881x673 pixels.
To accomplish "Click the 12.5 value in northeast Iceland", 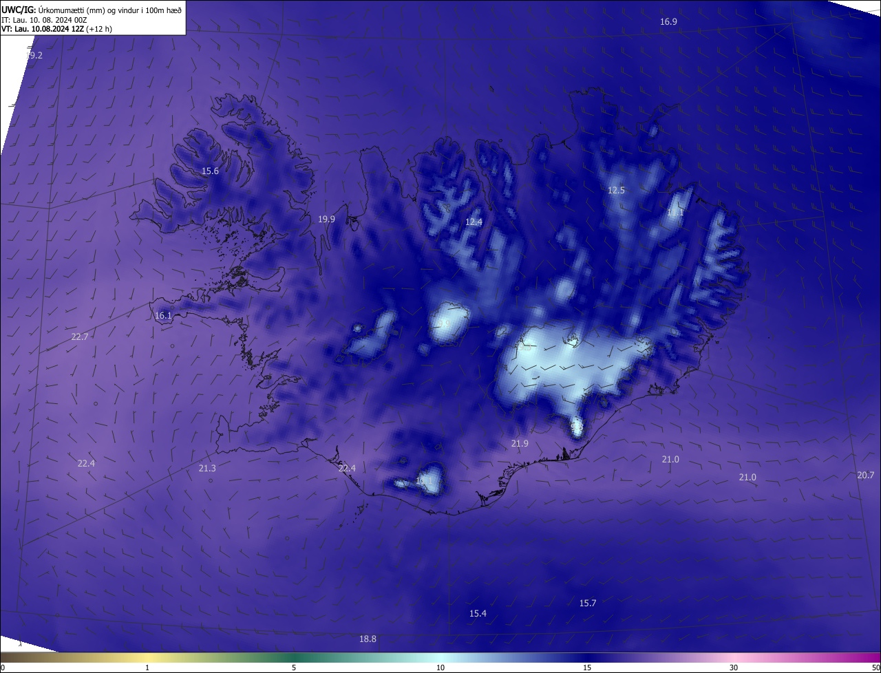I will (616, 190).
